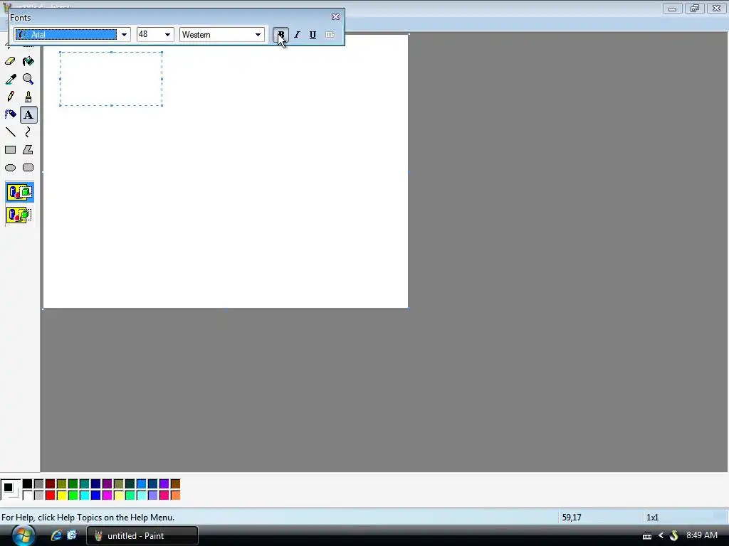Select the Eraser tool
Screen dimensions: 729x546
[x=10, y=61]
